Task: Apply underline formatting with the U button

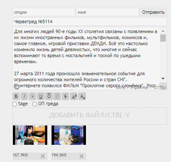Action: click(41, 96)
